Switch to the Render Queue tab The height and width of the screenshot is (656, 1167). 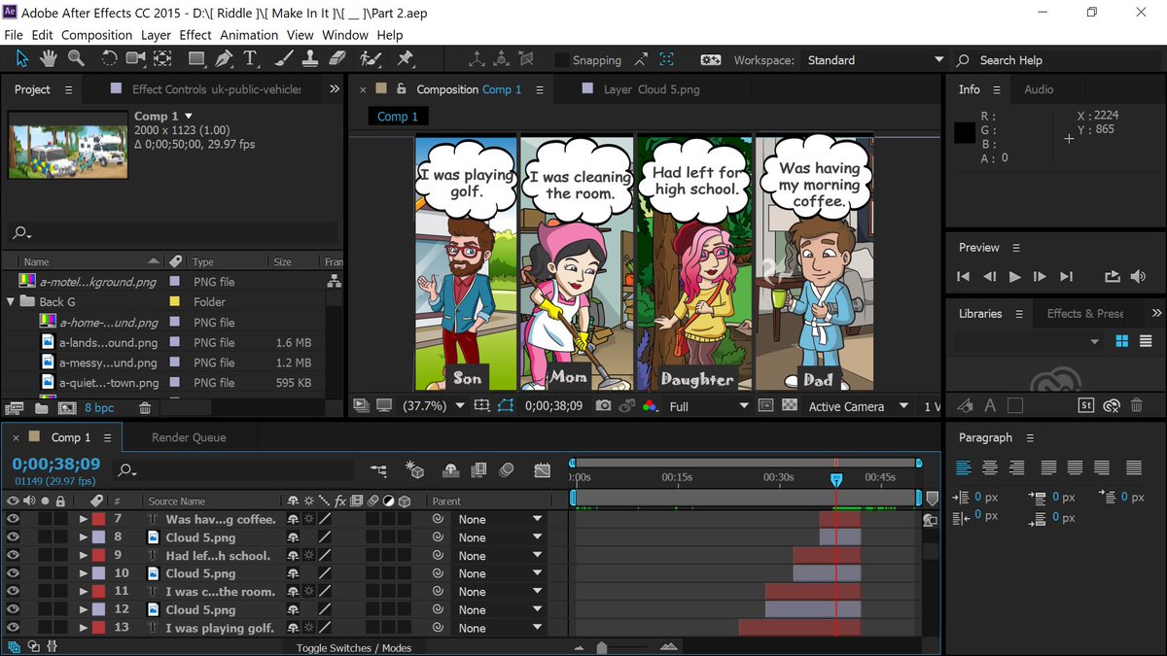(189, 437)
